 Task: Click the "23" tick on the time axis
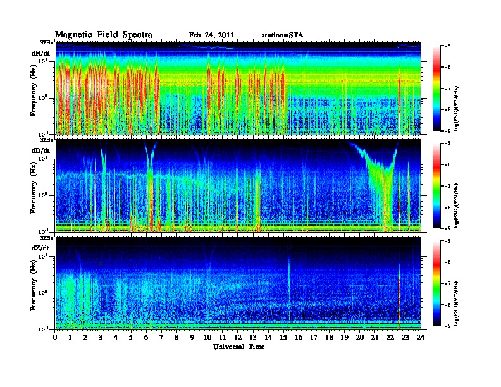point(405,337)
